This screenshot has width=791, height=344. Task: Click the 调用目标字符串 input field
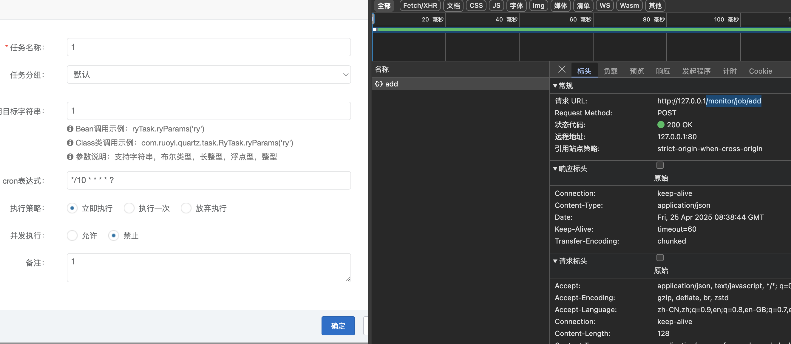[209, 111]
